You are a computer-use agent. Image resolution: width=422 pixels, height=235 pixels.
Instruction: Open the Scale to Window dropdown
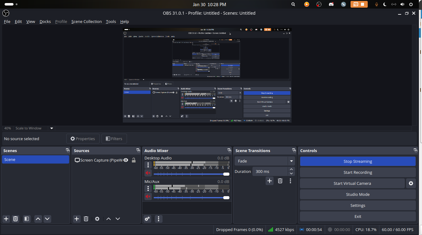point(51,128)
